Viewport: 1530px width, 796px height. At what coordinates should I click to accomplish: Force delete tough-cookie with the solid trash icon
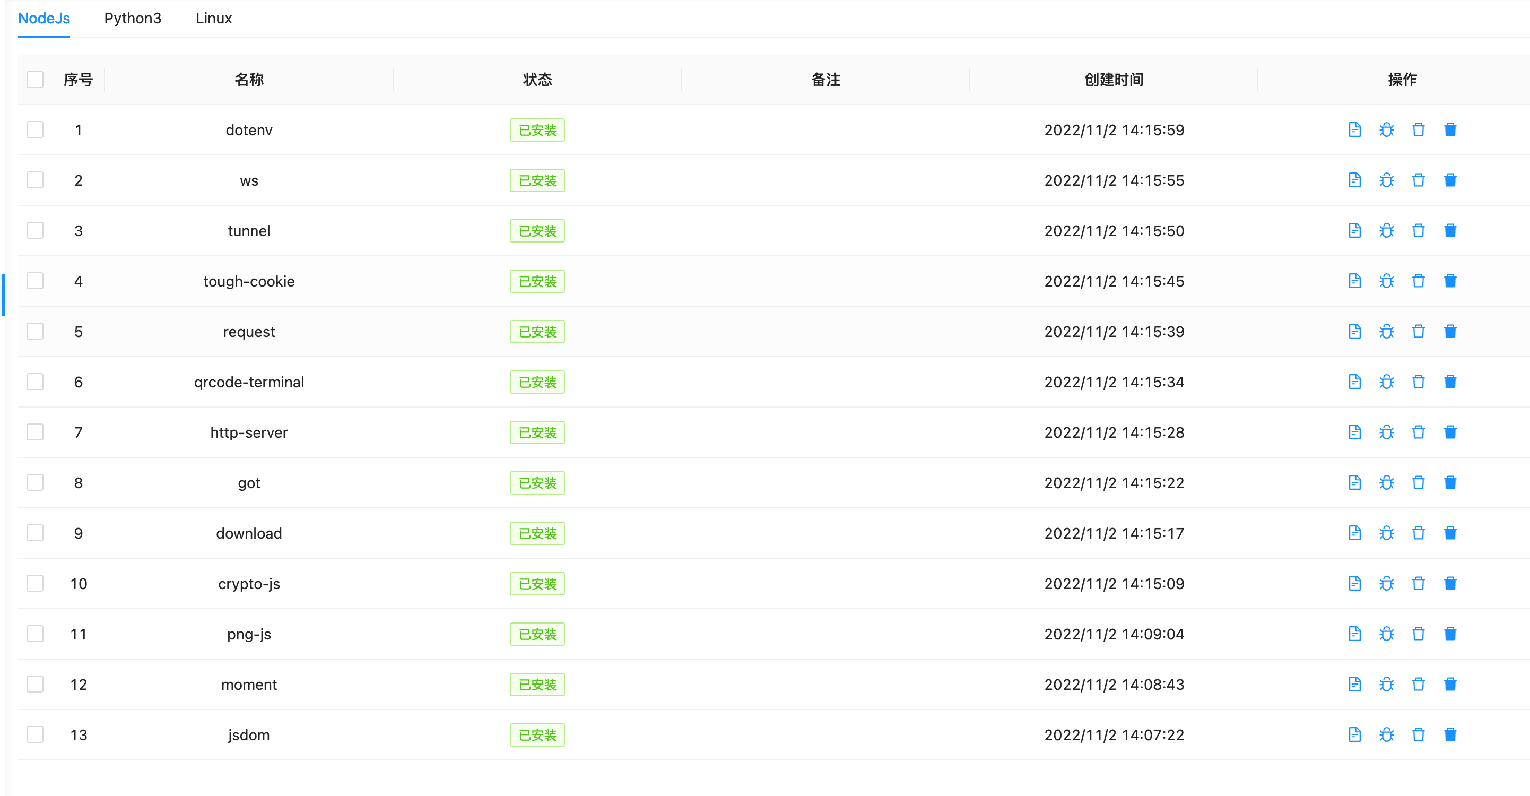pos(1450,281)
